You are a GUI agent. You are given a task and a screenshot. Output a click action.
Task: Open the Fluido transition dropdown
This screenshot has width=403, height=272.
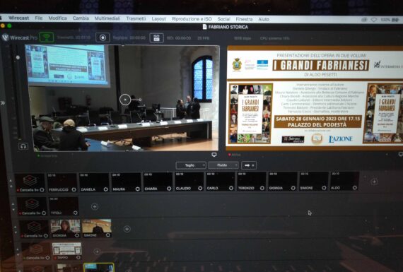point(223,165)
